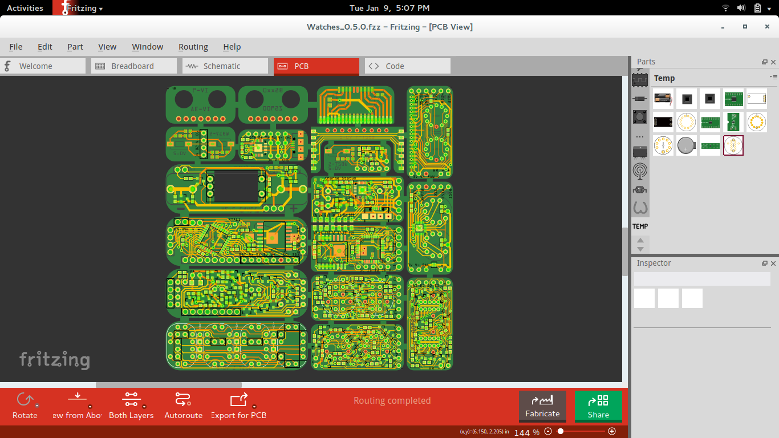This screenshot has height=438, width=779.
Task: Click the Rotate tool icon
Action: (24, 399)
